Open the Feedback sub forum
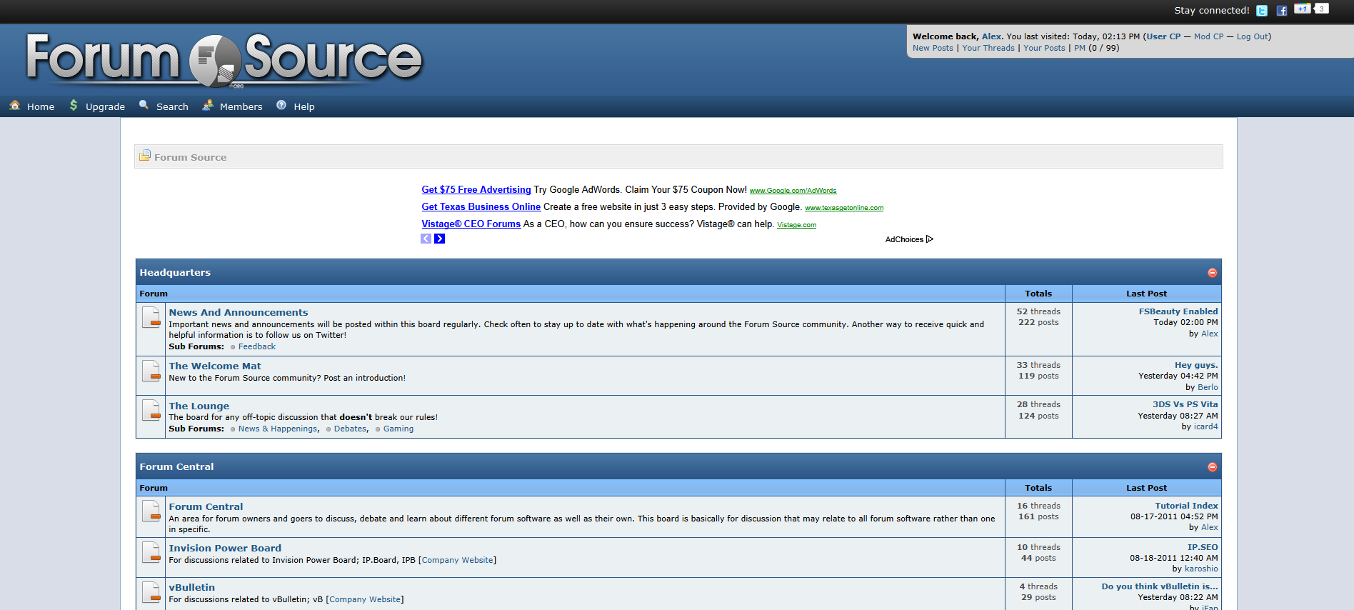 point(256,346)
